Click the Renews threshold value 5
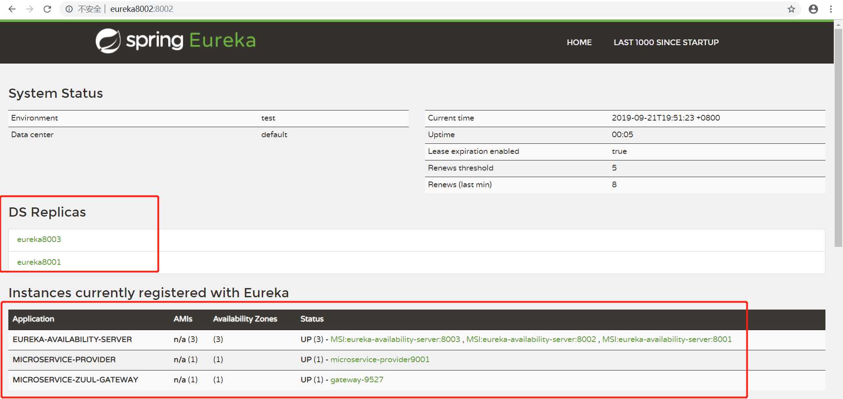The image size is (843, 399). pyautogui.click(x=614, y=168)
